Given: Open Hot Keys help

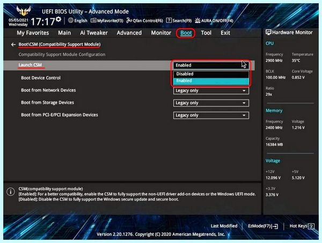Looking at the screenshot, I should click(x=302, y=226).
